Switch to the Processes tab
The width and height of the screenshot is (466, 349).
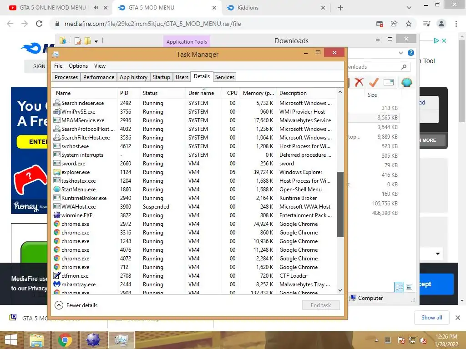66,77
